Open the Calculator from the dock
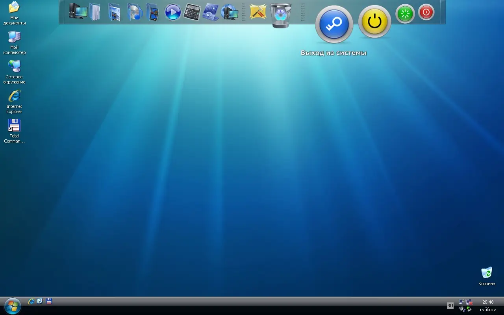The height and width of the screenshot is (315, 504). pos(193,13)
